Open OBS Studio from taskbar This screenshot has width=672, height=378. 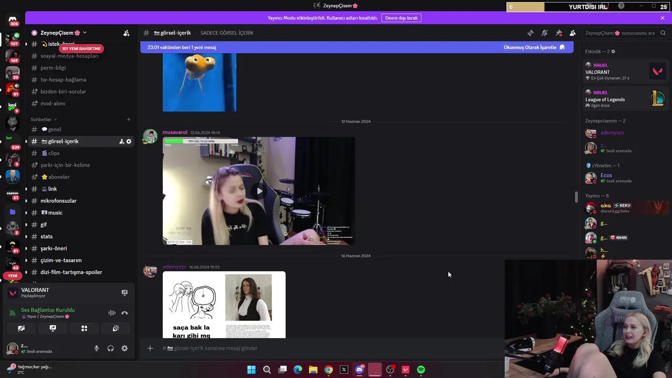[390, 370]
